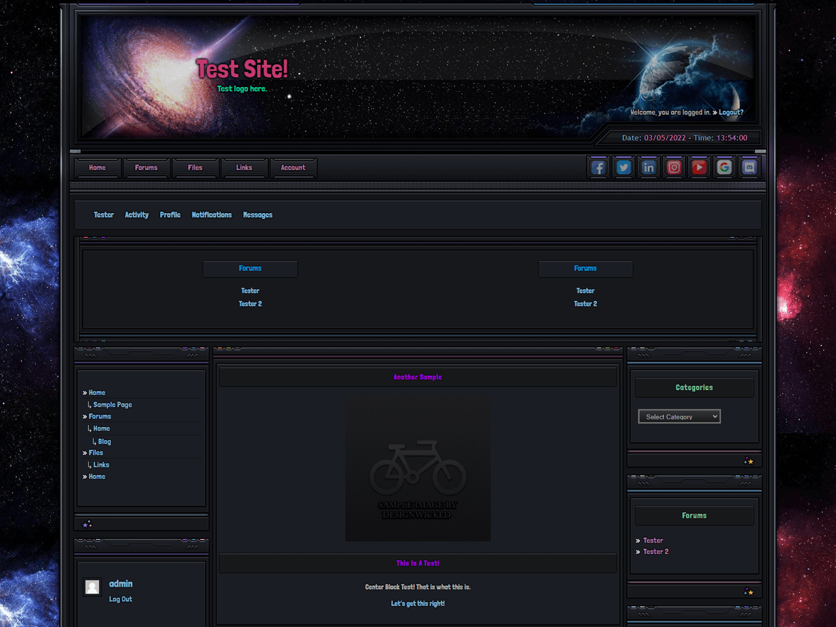Click the Google icon
The height and width of the screenshot is (627, 836).
[723, 167]
